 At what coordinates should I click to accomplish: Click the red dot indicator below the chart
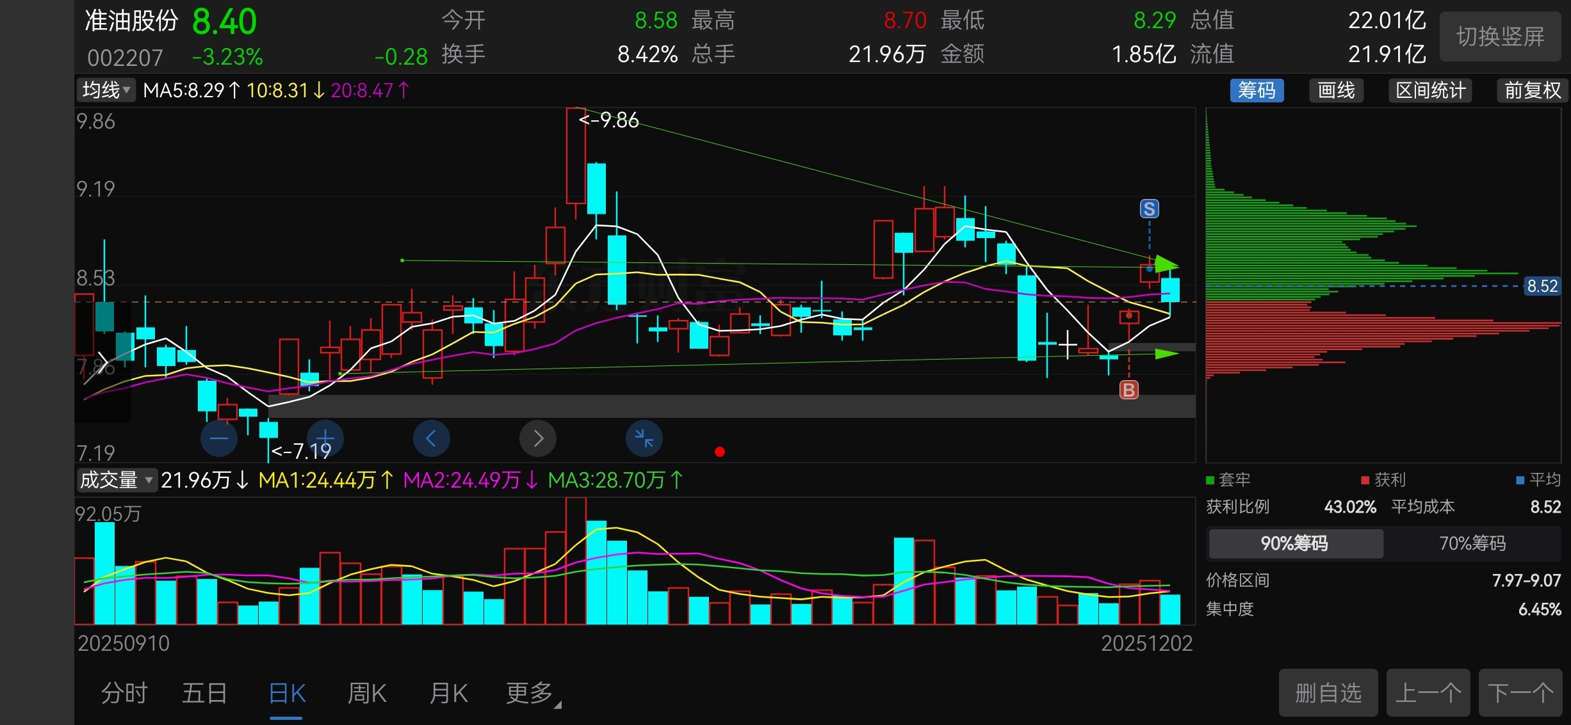click(x=720, y=452)
